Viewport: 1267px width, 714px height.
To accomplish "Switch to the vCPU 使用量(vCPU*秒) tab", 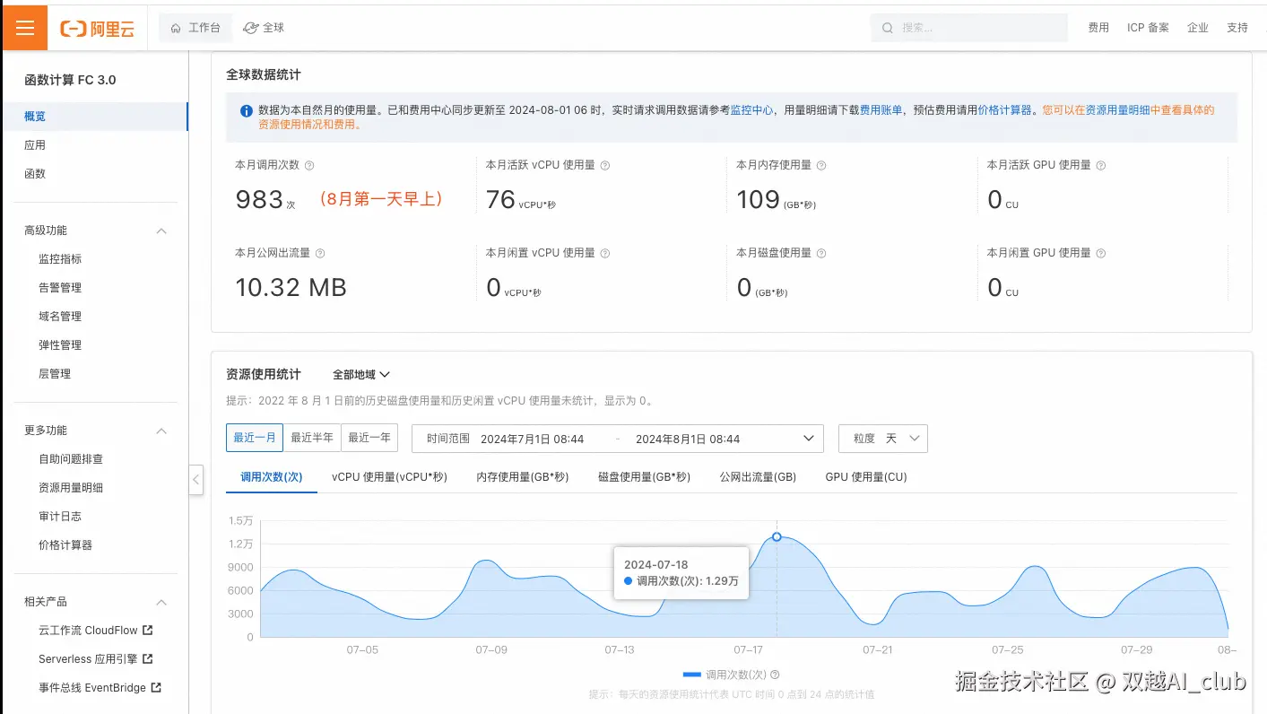I will click(389, 477).
